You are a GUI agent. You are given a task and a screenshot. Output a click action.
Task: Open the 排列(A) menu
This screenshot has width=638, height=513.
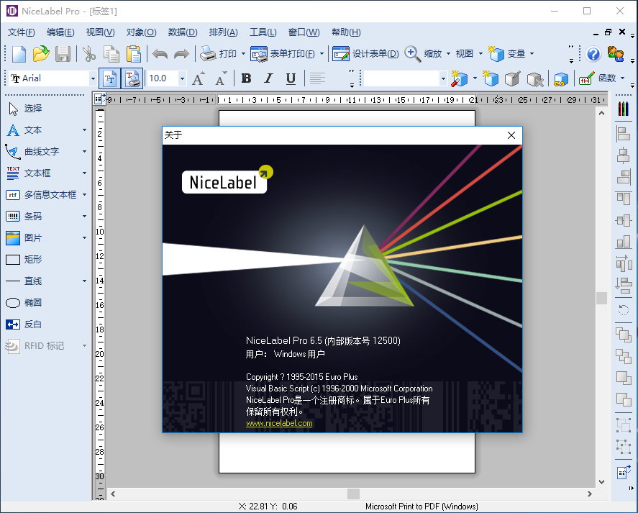(x=224, y=32)
